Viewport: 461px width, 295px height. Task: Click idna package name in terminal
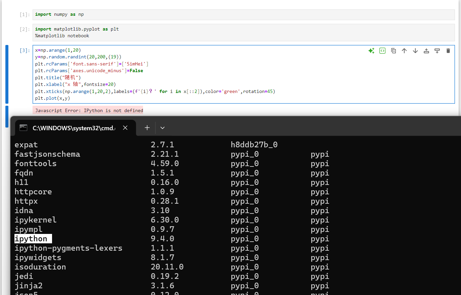[24, 210]
